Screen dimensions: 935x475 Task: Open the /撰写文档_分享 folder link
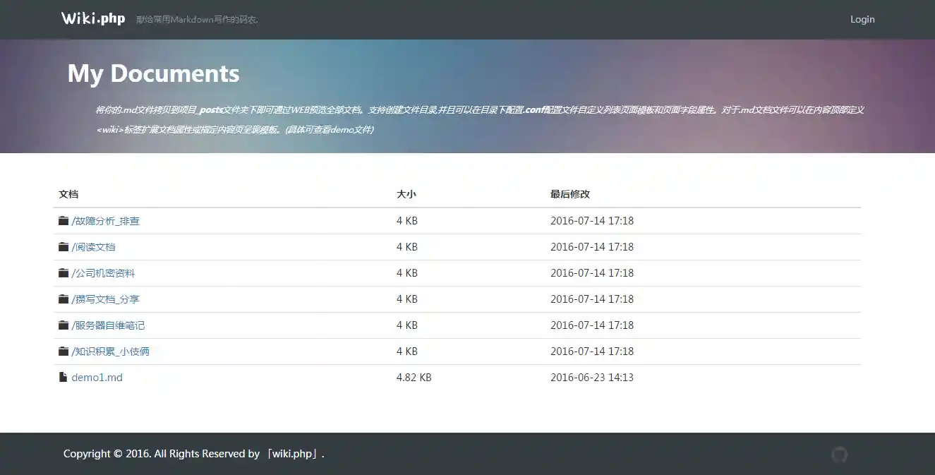(106, 299)
